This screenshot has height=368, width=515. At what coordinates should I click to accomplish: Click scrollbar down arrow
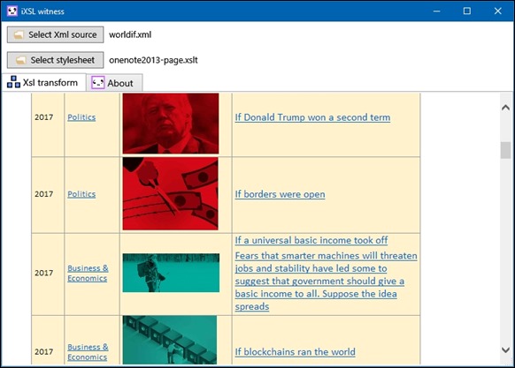[x=505, y=350]
